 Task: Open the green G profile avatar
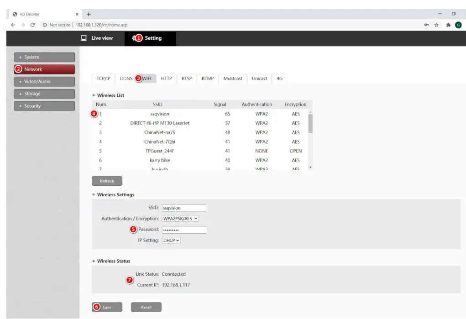coord(458,25)
